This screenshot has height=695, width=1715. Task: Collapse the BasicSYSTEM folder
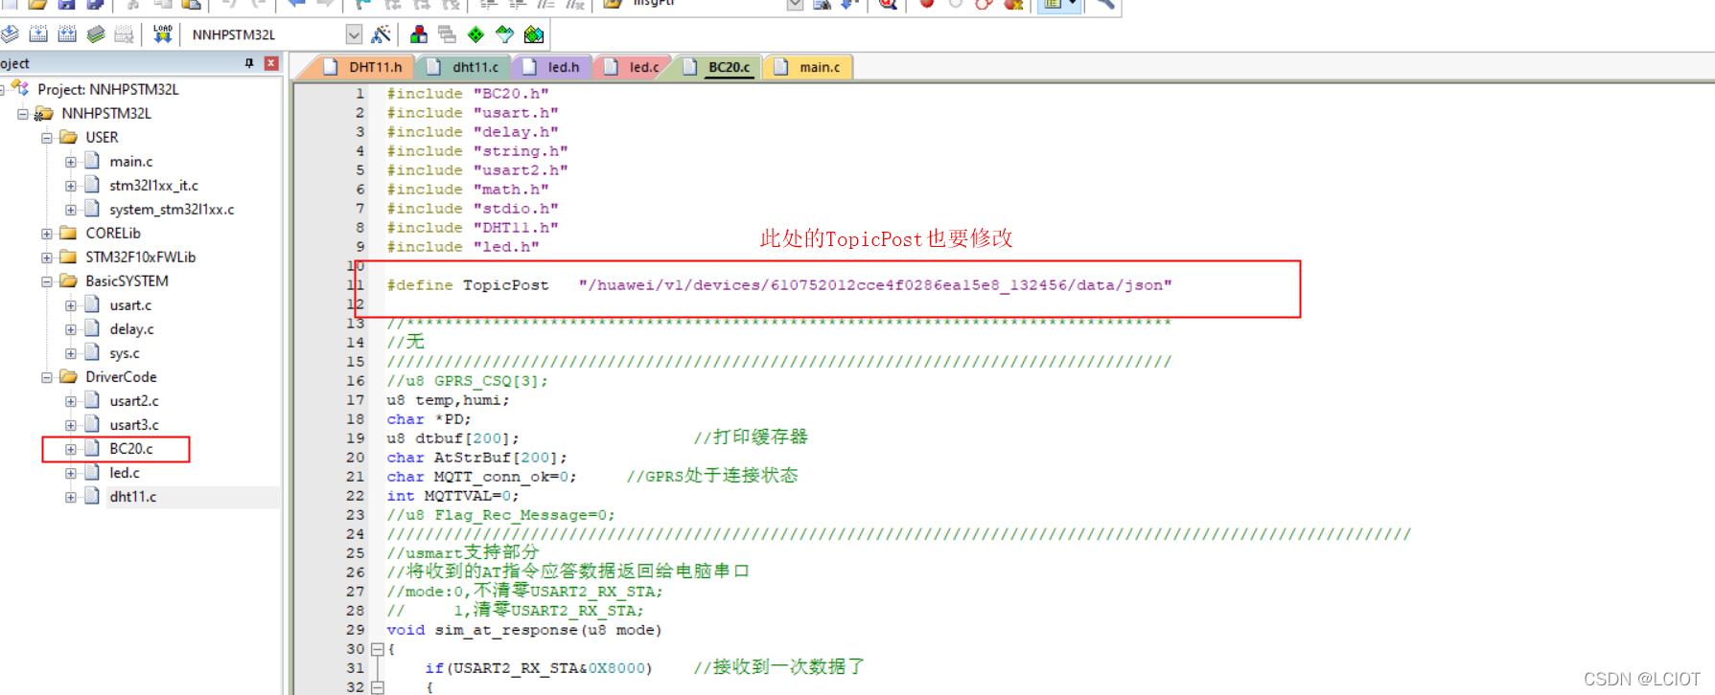click(x=47, y=281)
